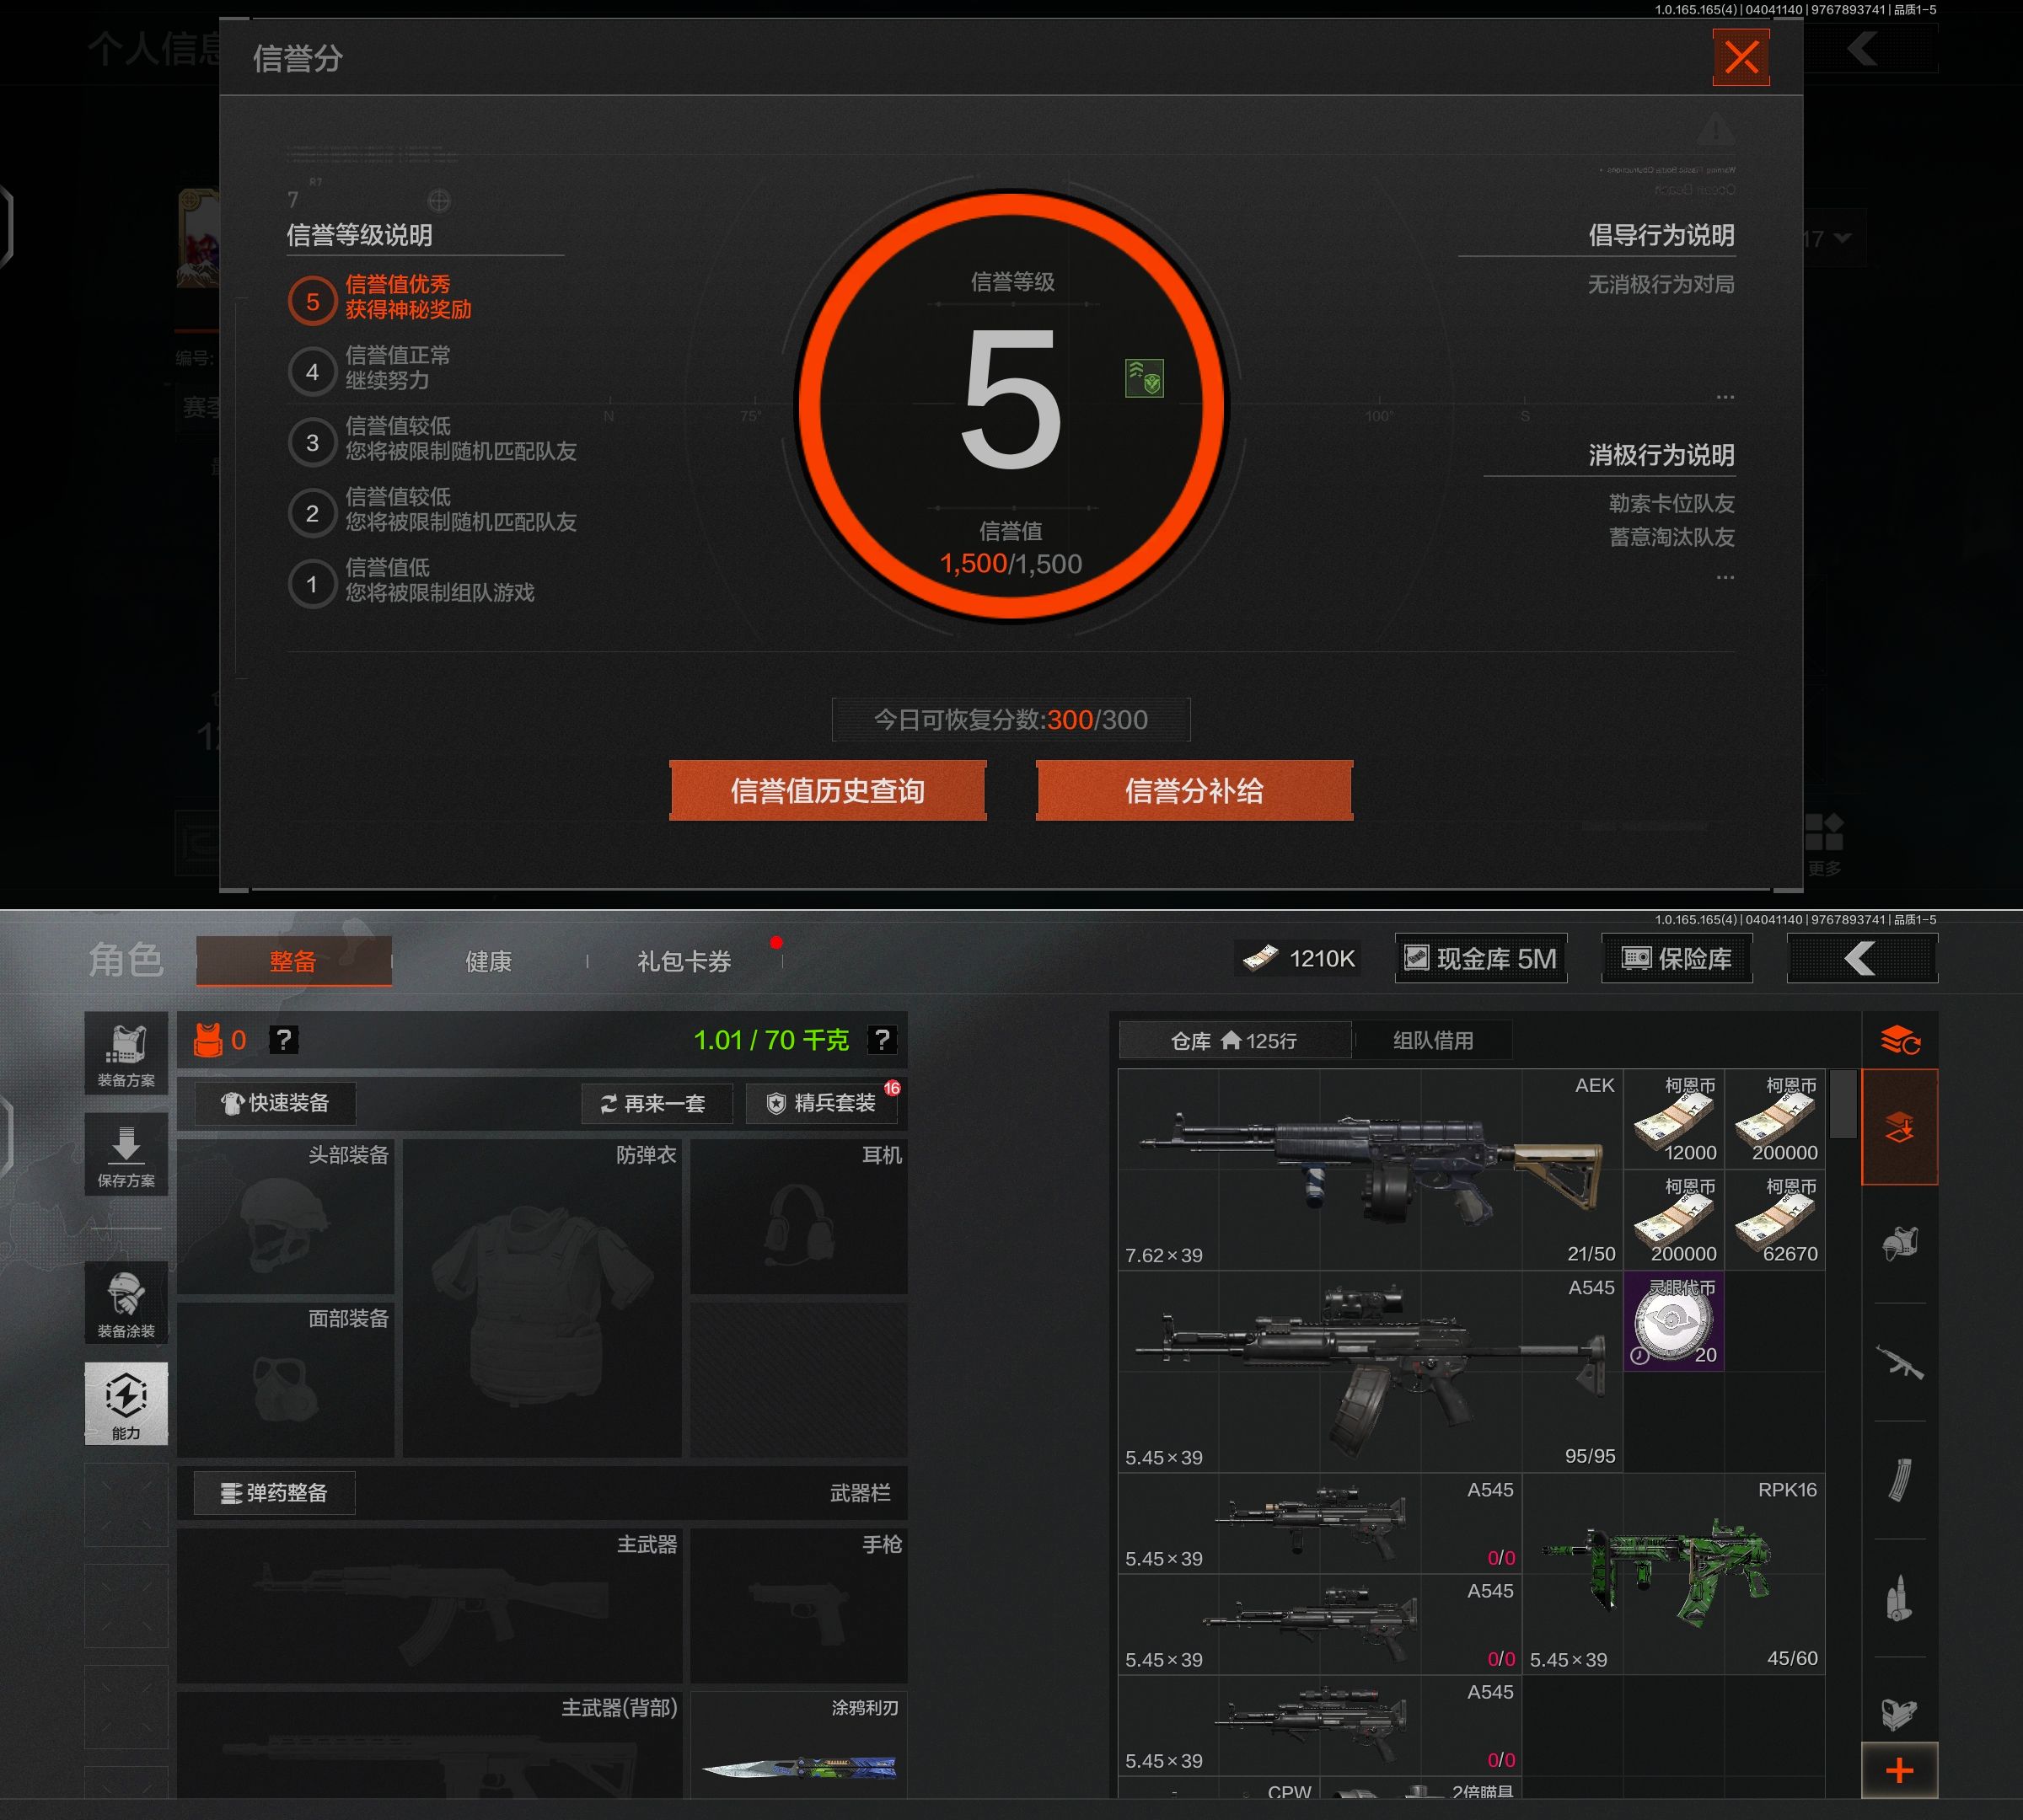The width and height of the screenshot is (2023, 1820).
Task: Open the 装备方案 loadout icon
Action: point(126,1053)
